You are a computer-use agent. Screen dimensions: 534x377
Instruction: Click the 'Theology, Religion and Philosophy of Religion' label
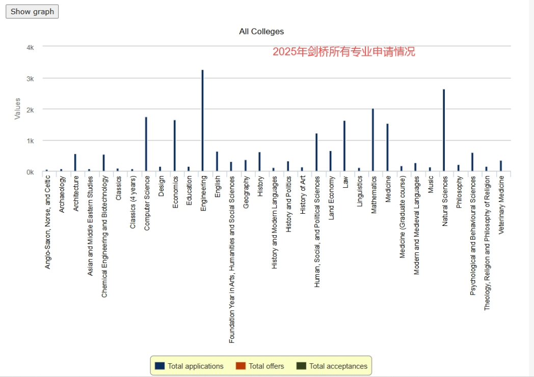(x=487, y=243)
